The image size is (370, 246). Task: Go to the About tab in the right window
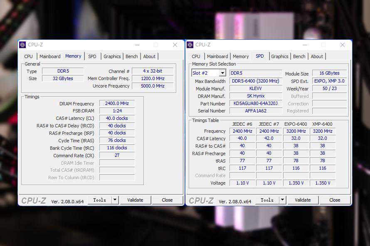(316, 56)
